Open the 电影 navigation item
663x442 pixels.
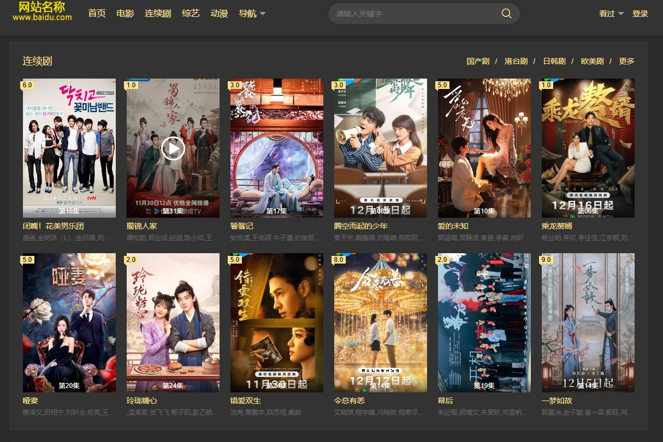(x=125, y=14)
